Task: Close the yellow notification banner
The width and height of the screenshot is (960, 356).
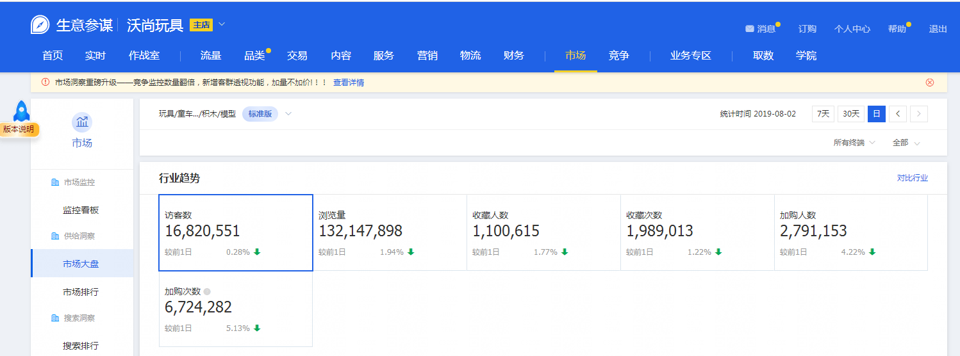Action: click(930, 83)
